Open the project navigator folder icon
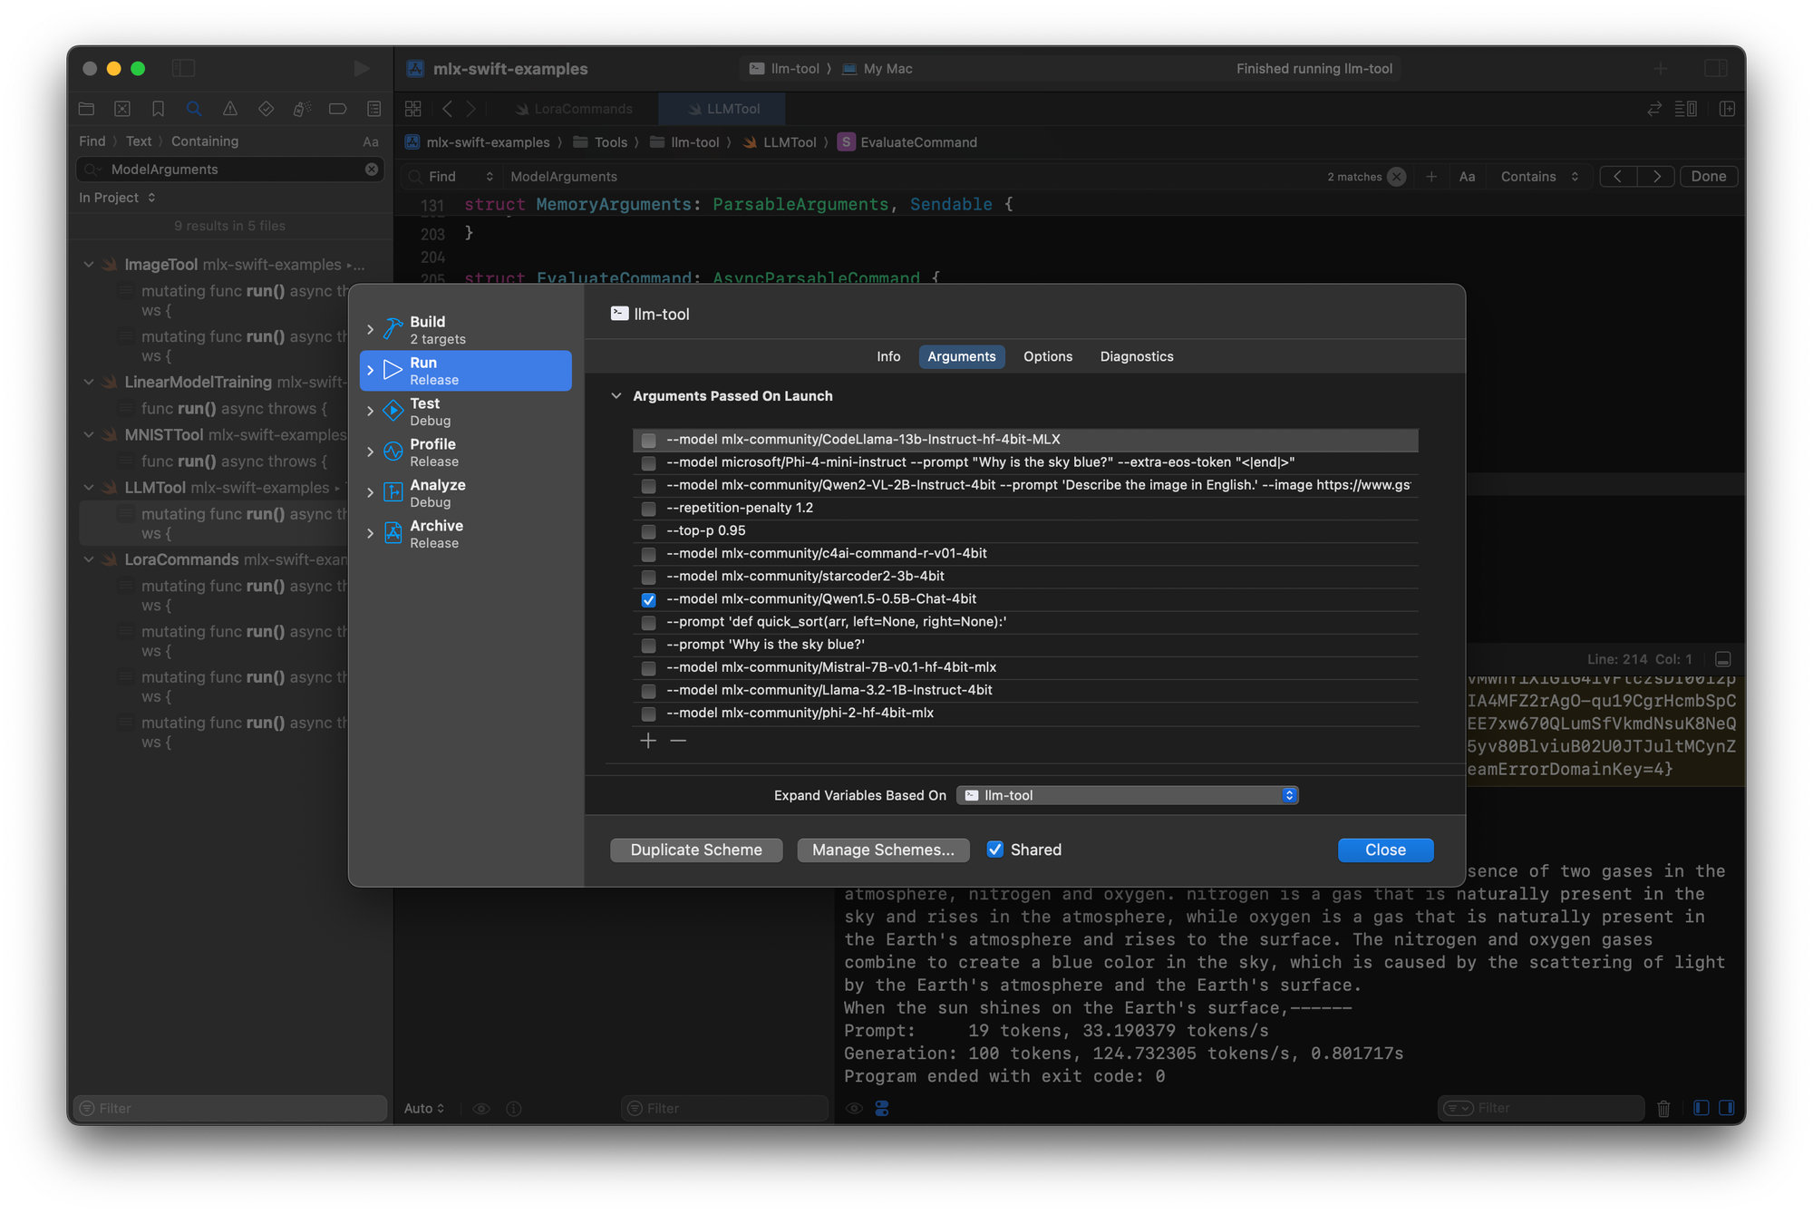 87,109
